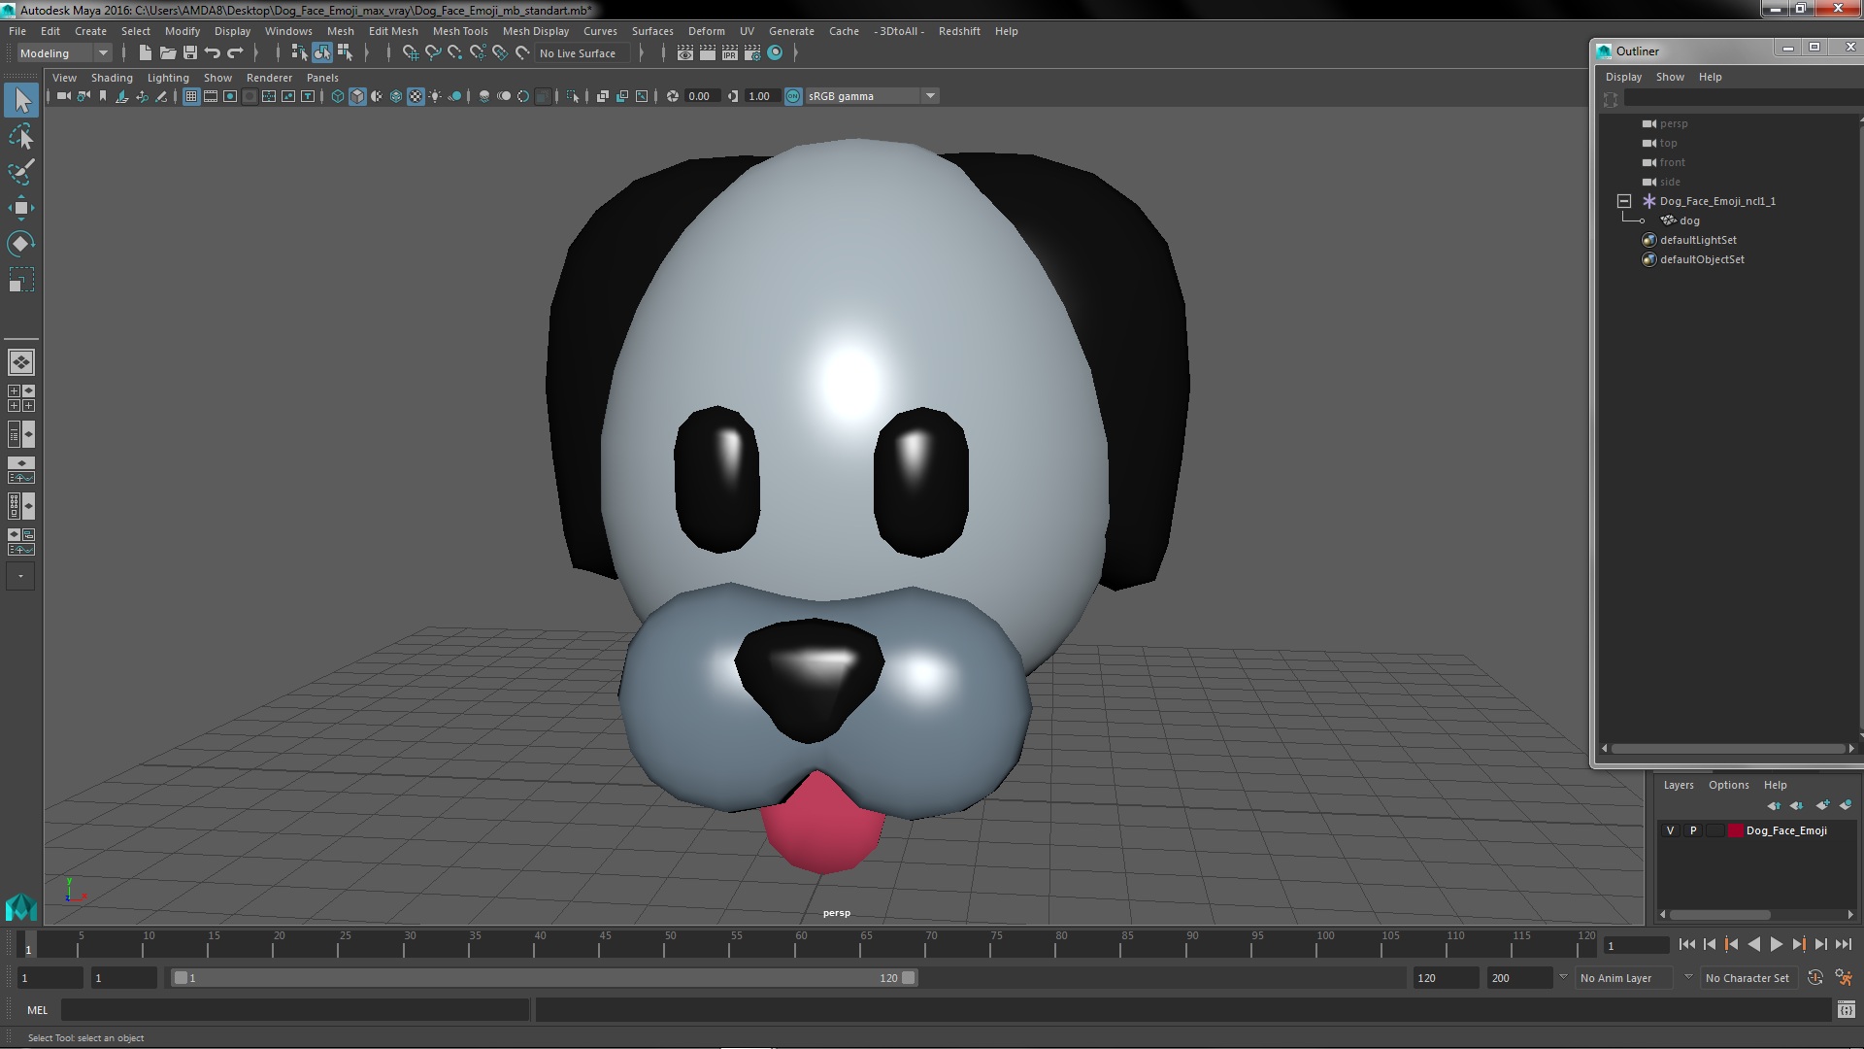Start IPR render
1864x1049 pixels.
pyautogui.click(x=730, y=53)
